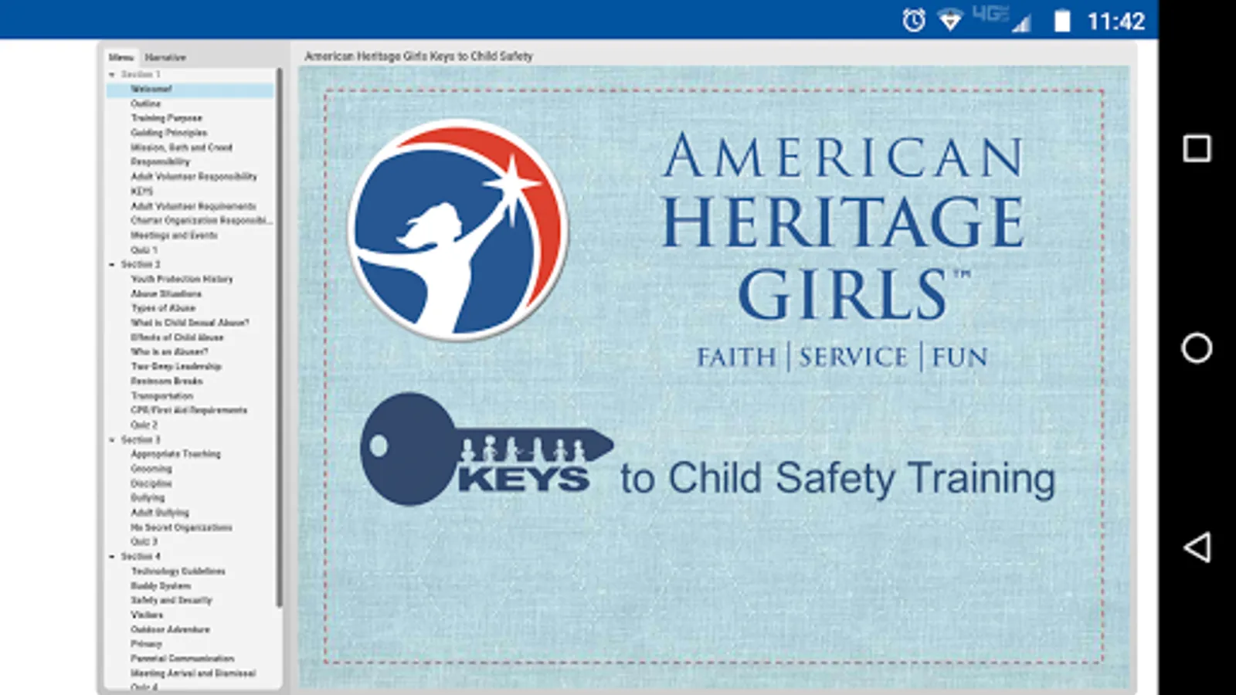
Task: Tap the Wi-Fi status icon
Action: [x=949, y=20]
